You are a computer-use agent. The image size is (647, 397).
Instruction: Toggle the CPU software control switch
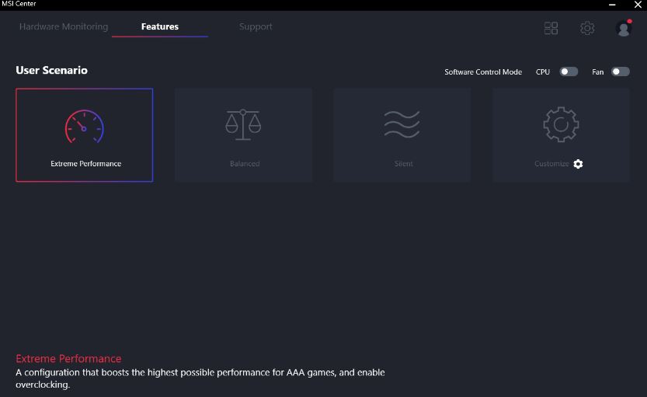(569, 71)
